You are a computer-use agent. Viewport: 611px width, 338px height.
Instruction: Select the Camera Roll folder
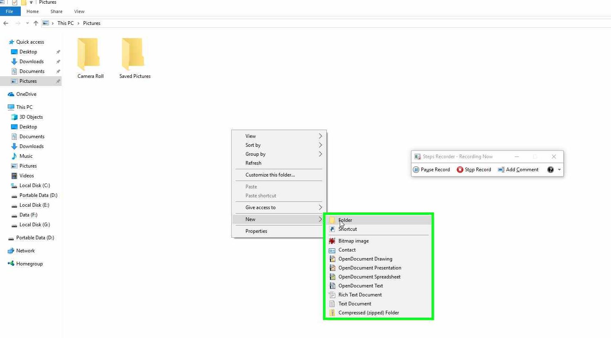[91, 58]
